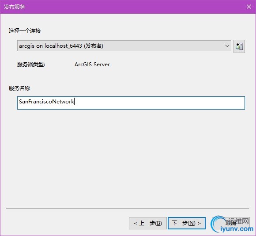This screenshot has height=236, width=256.
Task: Click the 发布服务 title text
Action: (x=15, y=7)
